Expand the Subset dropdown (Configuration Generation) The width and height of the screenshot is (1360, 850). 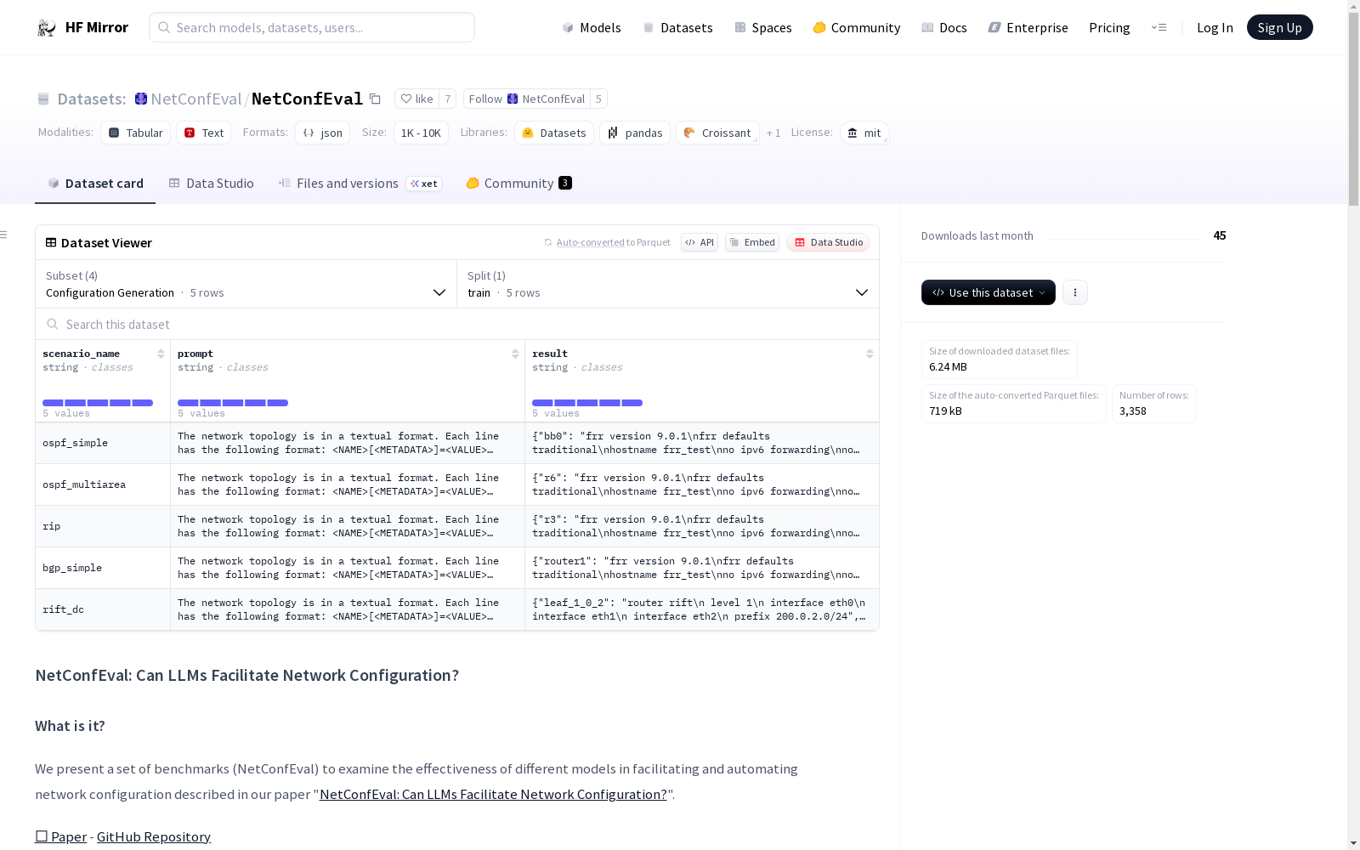[x=246, y=284]
